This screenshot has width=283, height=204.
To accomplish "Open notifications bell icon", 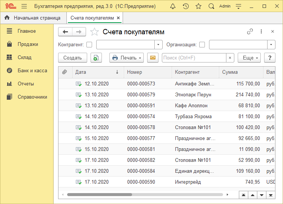I will point(173,6).
